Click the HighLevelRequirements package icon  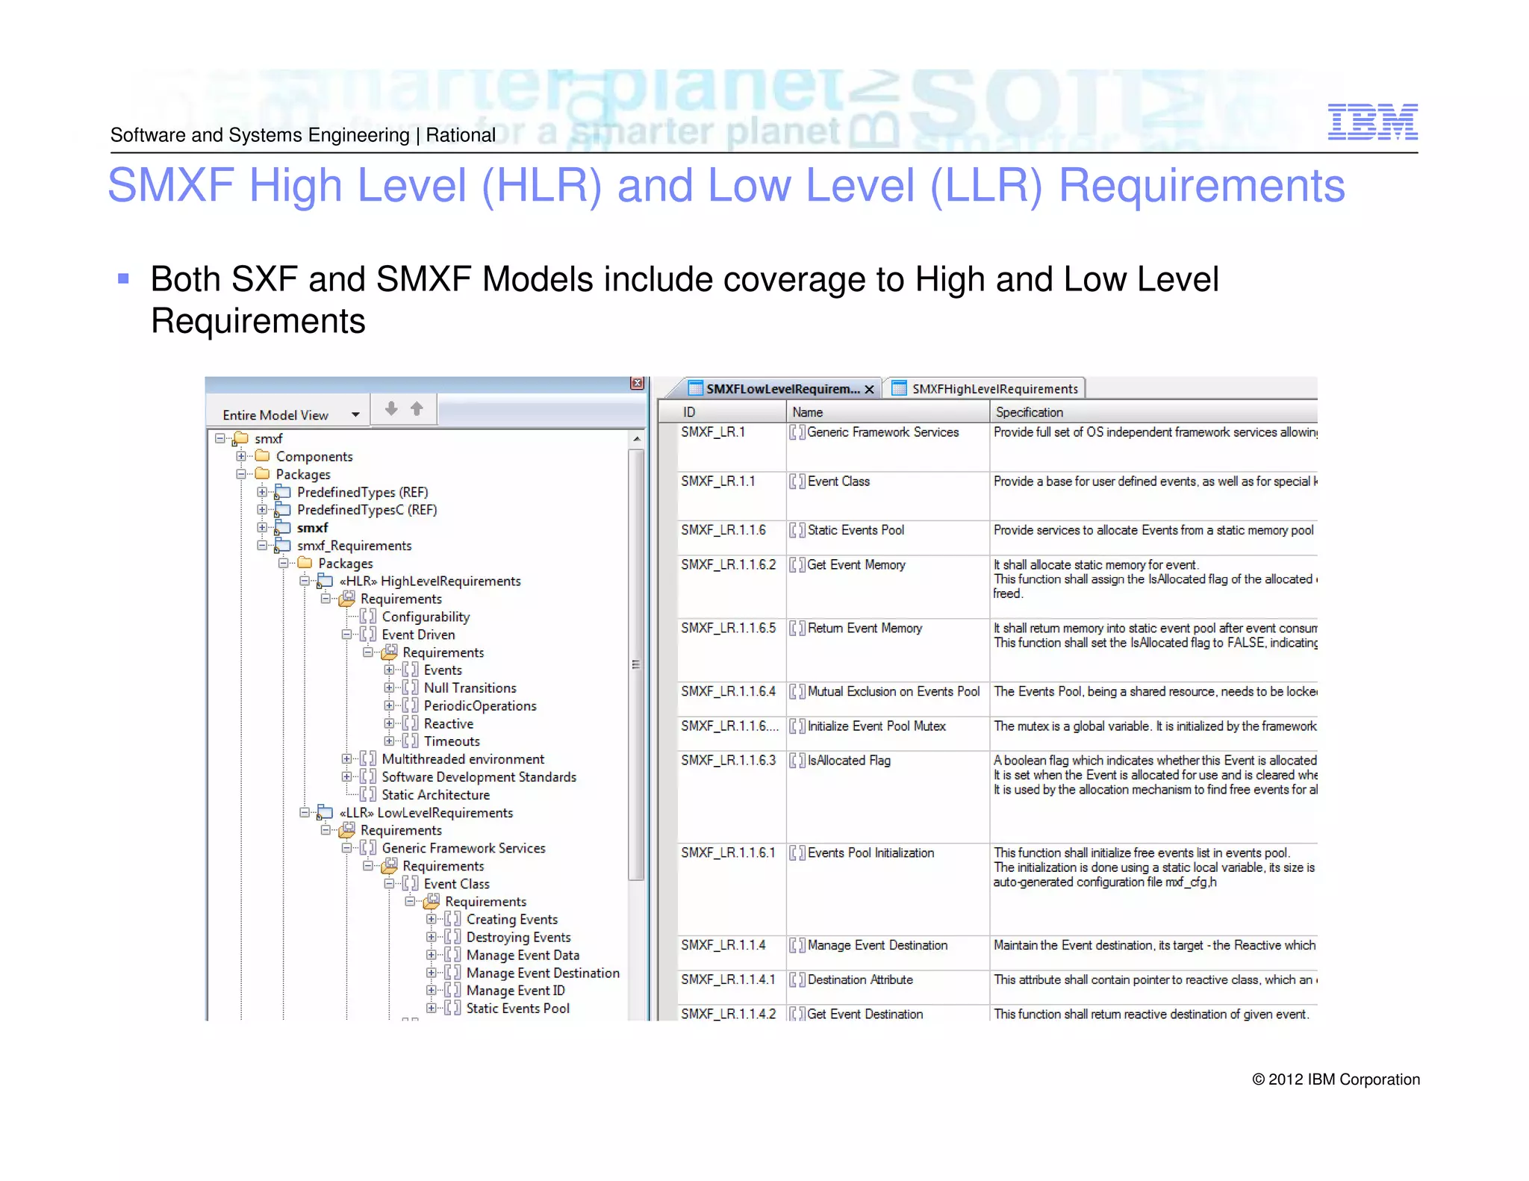click(325, 581)
